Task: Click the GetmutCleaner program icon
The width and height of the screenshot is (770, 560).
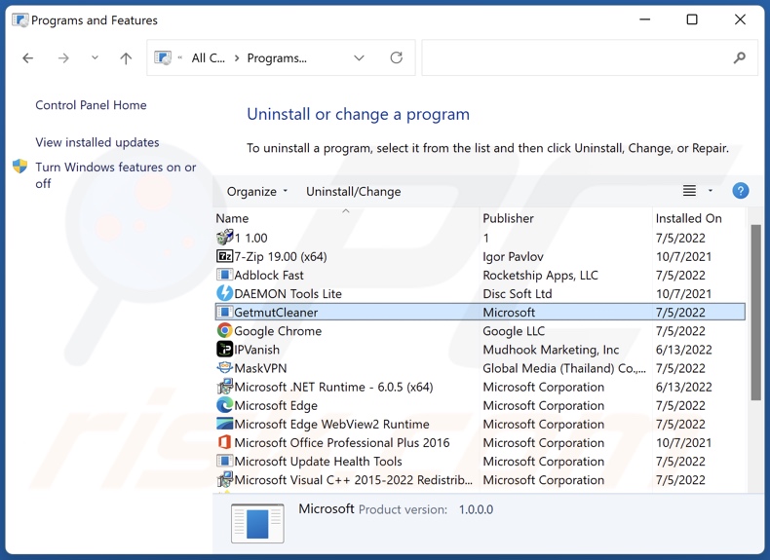Action: click(224, 313)
